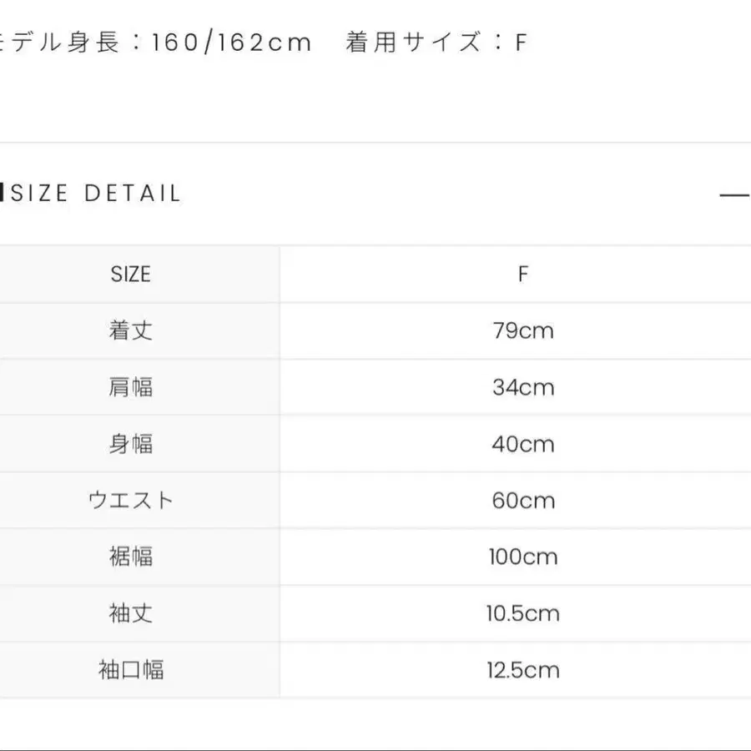Click the 身幅 row label
The image size is (751, 751).
[x=131, y=444]
